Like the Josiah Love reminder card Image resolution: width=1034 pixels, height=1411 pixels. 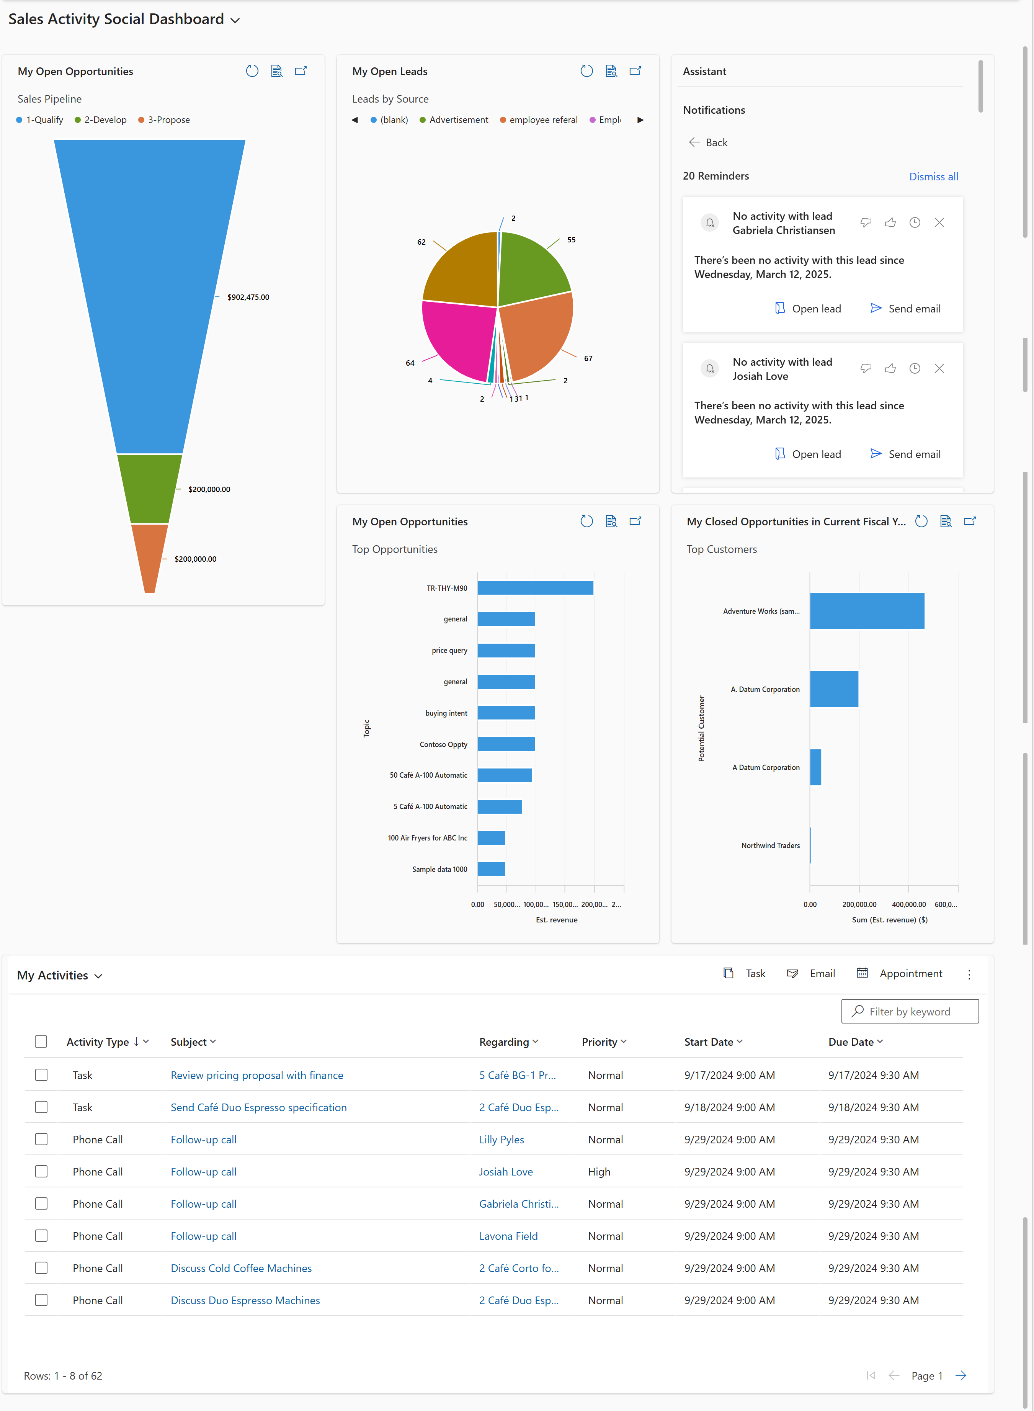[x=890, y=368]
